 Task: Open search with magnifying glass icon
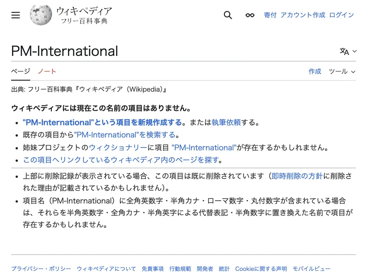click(228, 15)
